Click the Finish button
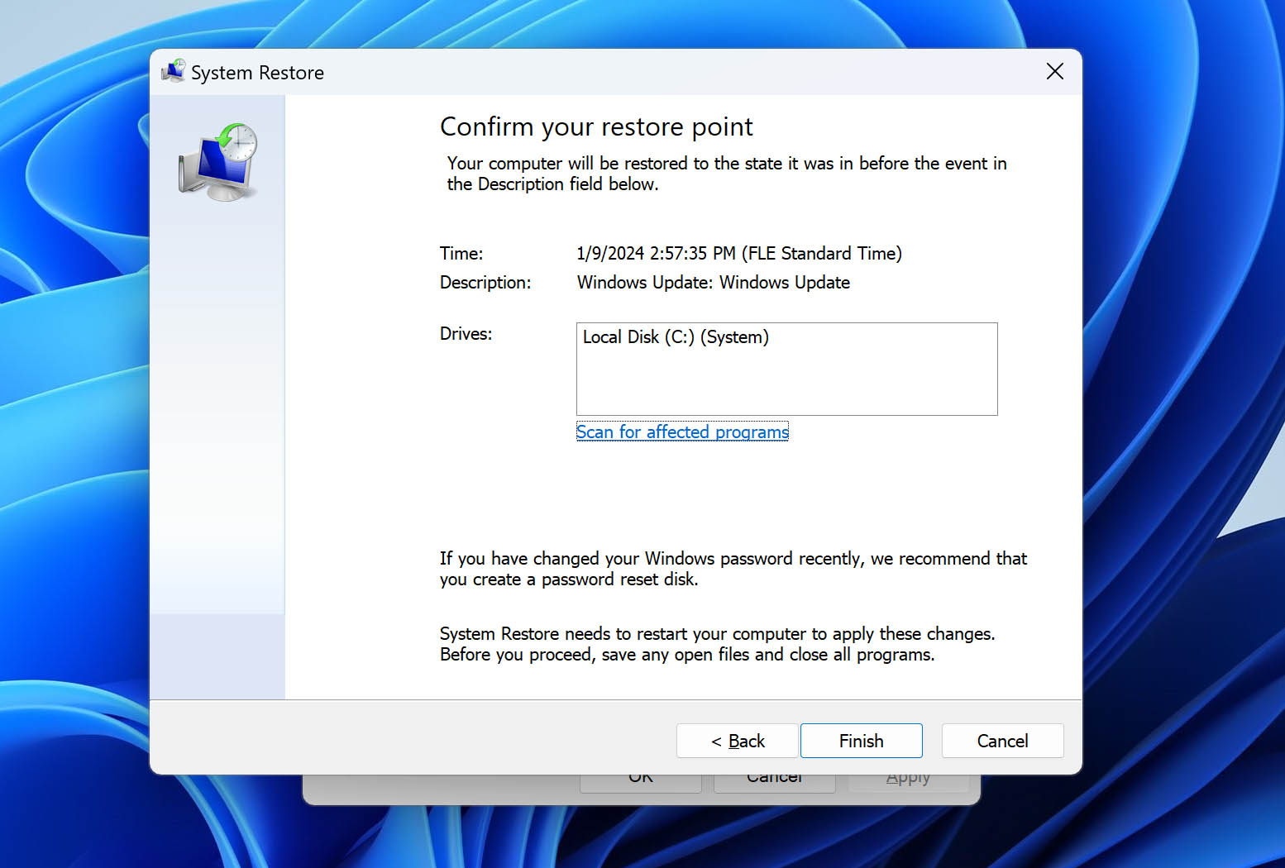 861,741
